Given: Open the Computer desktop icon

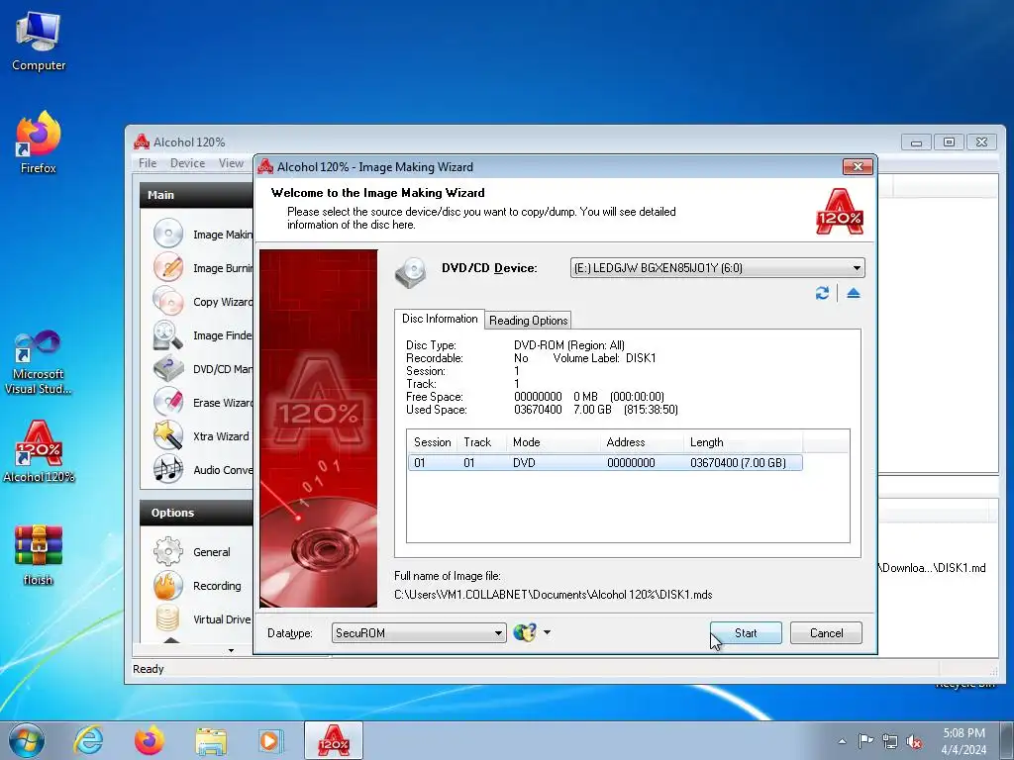Looking at the screenshot, I should point(39,42).
